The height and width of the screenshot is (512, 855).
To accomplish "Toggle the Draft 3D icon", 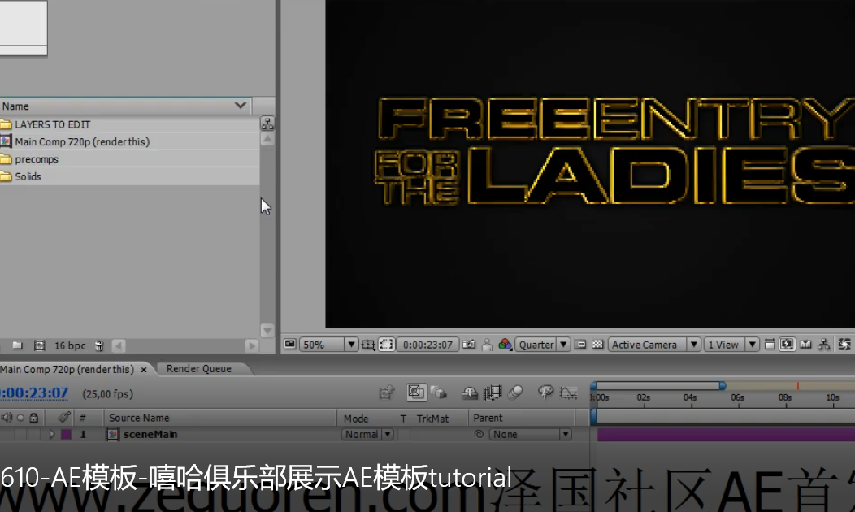I will tap(439, 392).
